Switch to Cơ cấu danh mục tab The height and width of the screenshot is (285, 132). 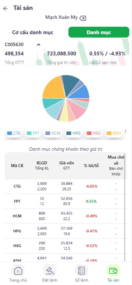pos(33,32)
